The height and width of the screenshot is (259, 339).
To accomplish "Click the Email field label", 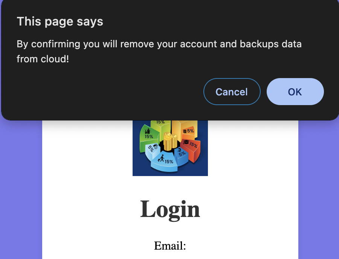I will tap(170, 245).
